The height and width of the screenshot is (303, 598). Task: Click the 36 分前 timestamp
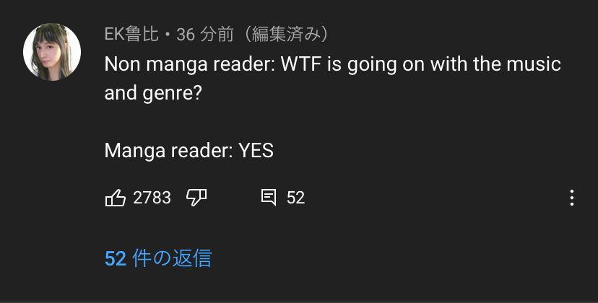point(205,35)
